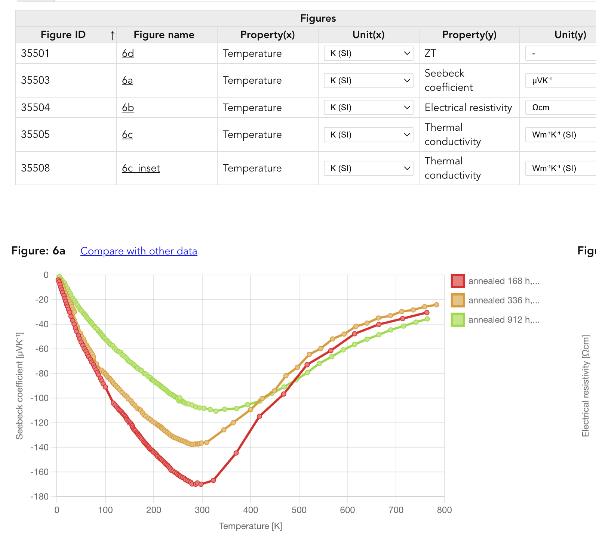Toggle orange 'annealed 336 h' legend swatch
This screenshot has width=596, height=535.
coord(458,300)
